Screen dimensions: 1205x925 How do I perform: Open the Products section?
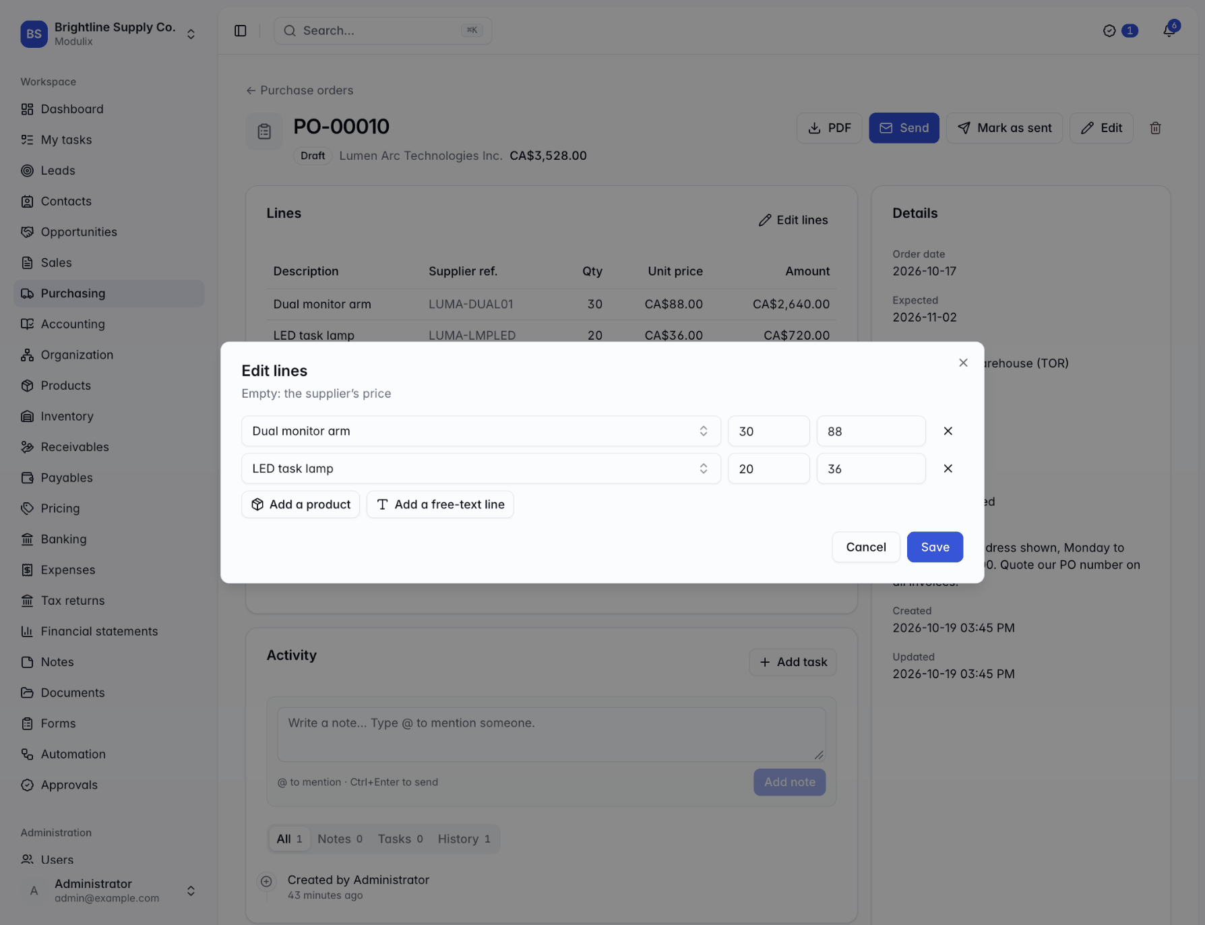click(109, 385)
